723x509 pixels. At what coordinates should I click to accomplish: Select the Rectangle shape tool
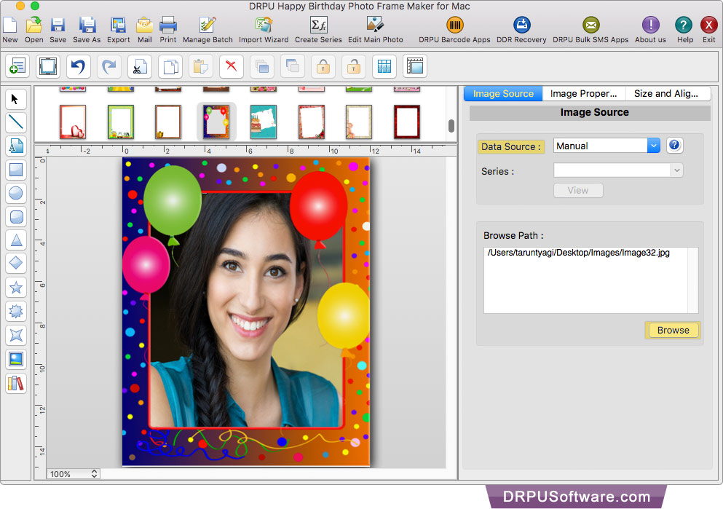point(16,170)
